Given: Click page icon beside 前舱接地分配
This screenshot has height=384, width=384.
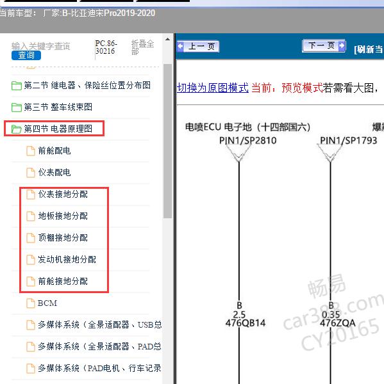Looking at the screenshot, I should [31, 282].
